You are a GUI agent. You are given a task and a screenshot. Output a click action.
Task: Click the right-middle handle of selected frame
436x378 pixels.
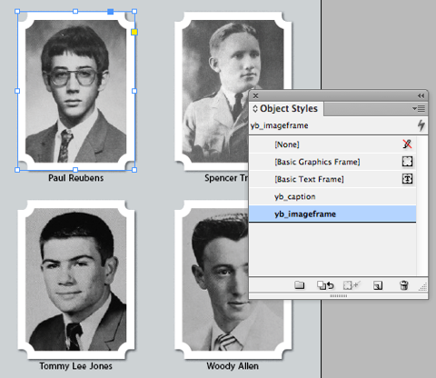tap(134, 91)
